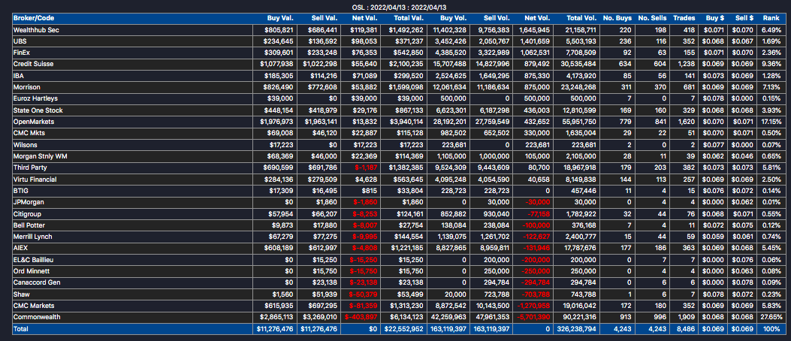Select the Third Party broker name
This screenshot has height=341, width=791.
pyautogui.click(x=32, y=167)
